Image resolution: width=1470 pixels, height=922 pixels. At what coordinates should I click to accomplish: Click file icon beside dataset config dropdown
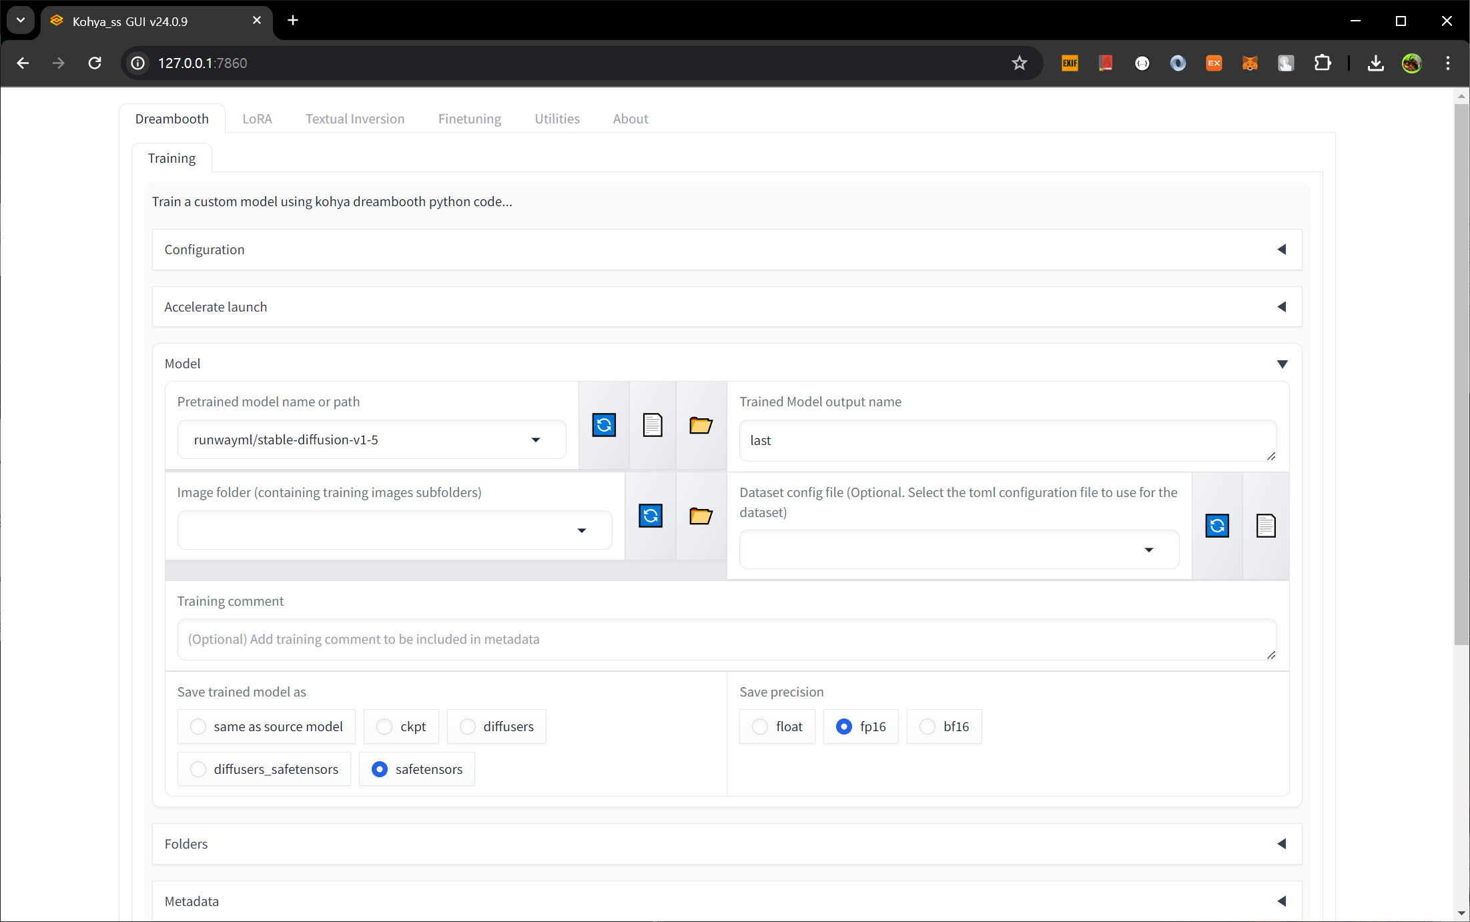click(1266, 526)
